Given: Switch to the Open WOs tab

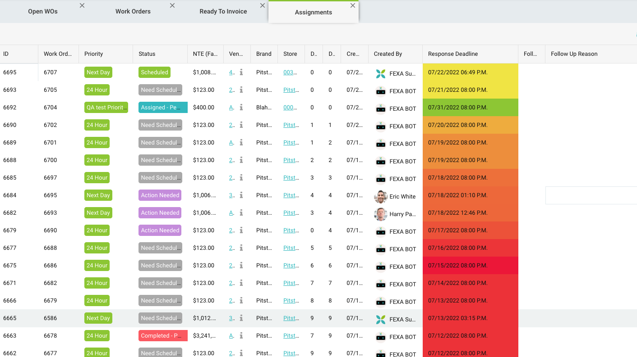Looking at the screenshot, I should coord(43,11).
